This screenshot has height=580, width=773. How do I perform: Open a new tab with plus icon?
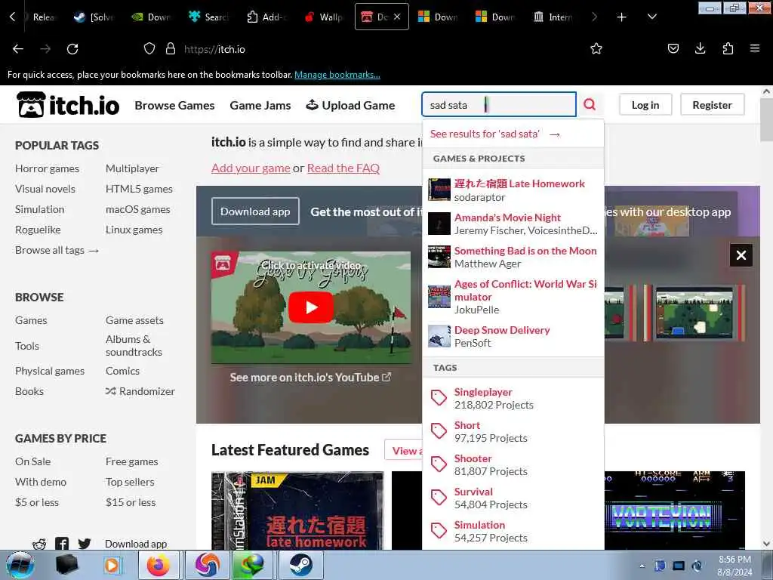click(622, 17)
